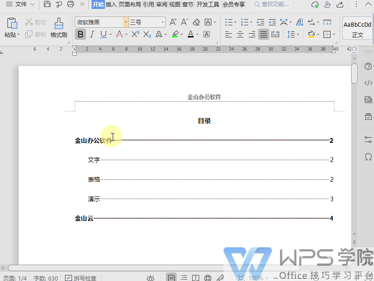The height and width of the screenshot is (281, 374).
Task: Click the decrease indent icon
Action: 260,22
